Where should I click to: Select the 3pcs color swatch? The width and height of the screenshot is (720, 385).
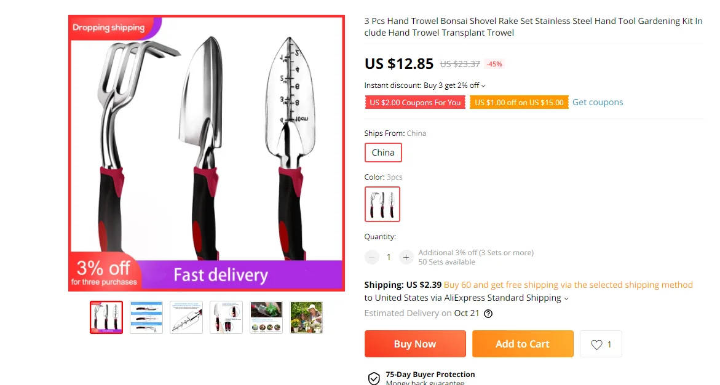[382, 204]
